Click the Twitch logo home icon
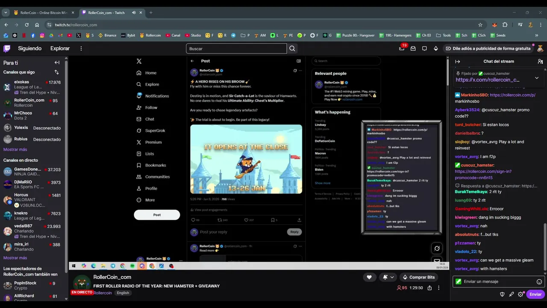The image size is (547, 308). (x=7, y=48)
